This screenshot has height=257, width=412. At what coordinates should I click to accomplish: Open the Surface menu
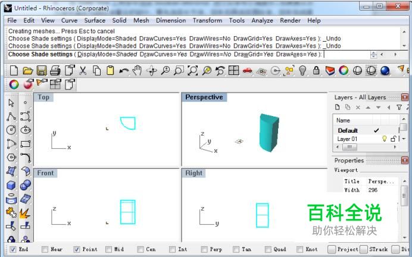[95, 20]
